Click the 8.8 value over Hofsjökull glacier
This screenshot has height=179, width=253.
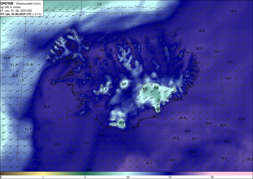124,84
